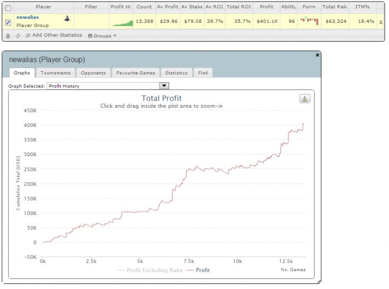389x289 pixels.
Task: Click the refresh icon beside trash
Action: point(18,36)
